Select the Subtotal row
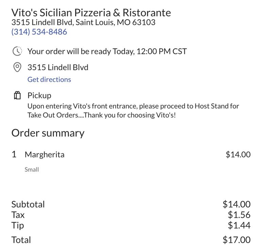Viewport: 272px width, 249px height. (x=29, y=204)
